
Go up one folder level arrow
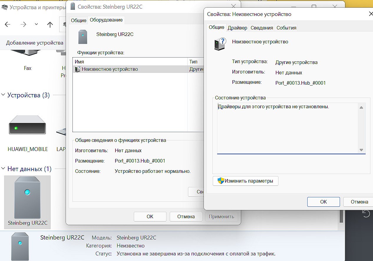(x=50, y=24)
